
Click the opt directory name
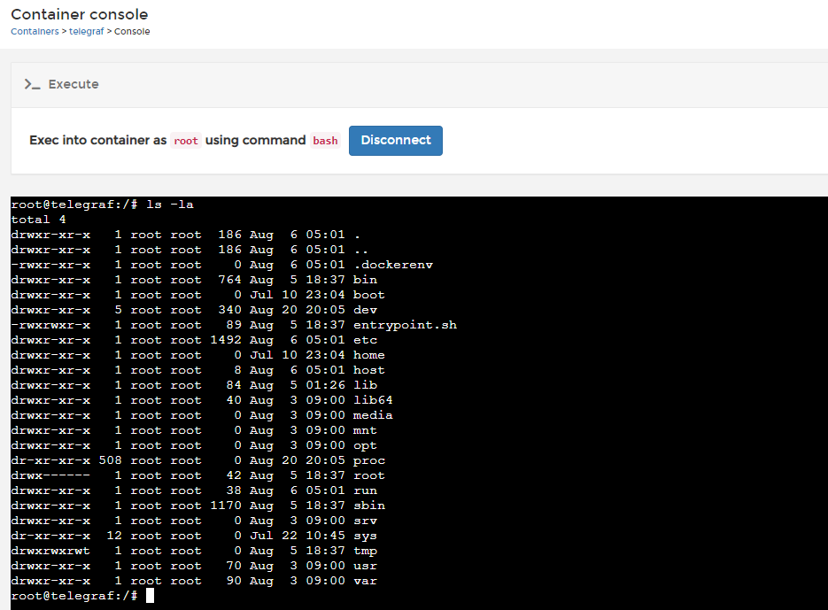(366, 445)
